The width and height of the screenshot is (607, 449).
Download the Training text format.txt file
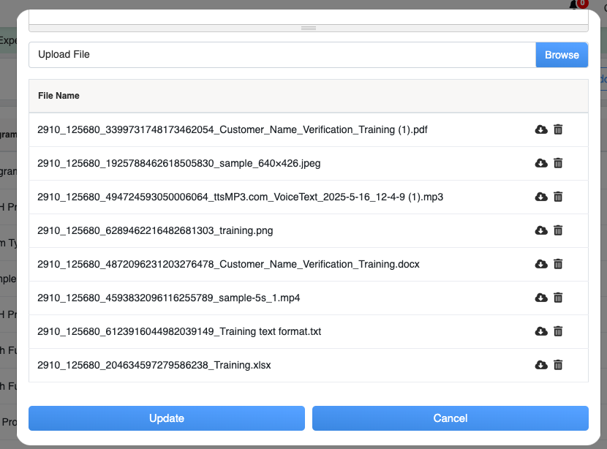(541, 331)
